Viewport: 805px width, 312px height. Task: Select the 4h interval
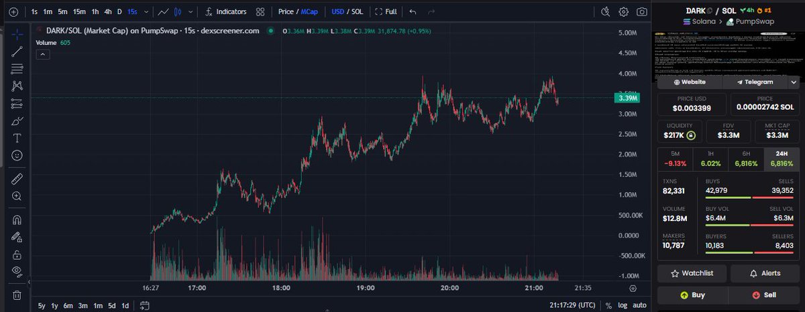(108, 11)
